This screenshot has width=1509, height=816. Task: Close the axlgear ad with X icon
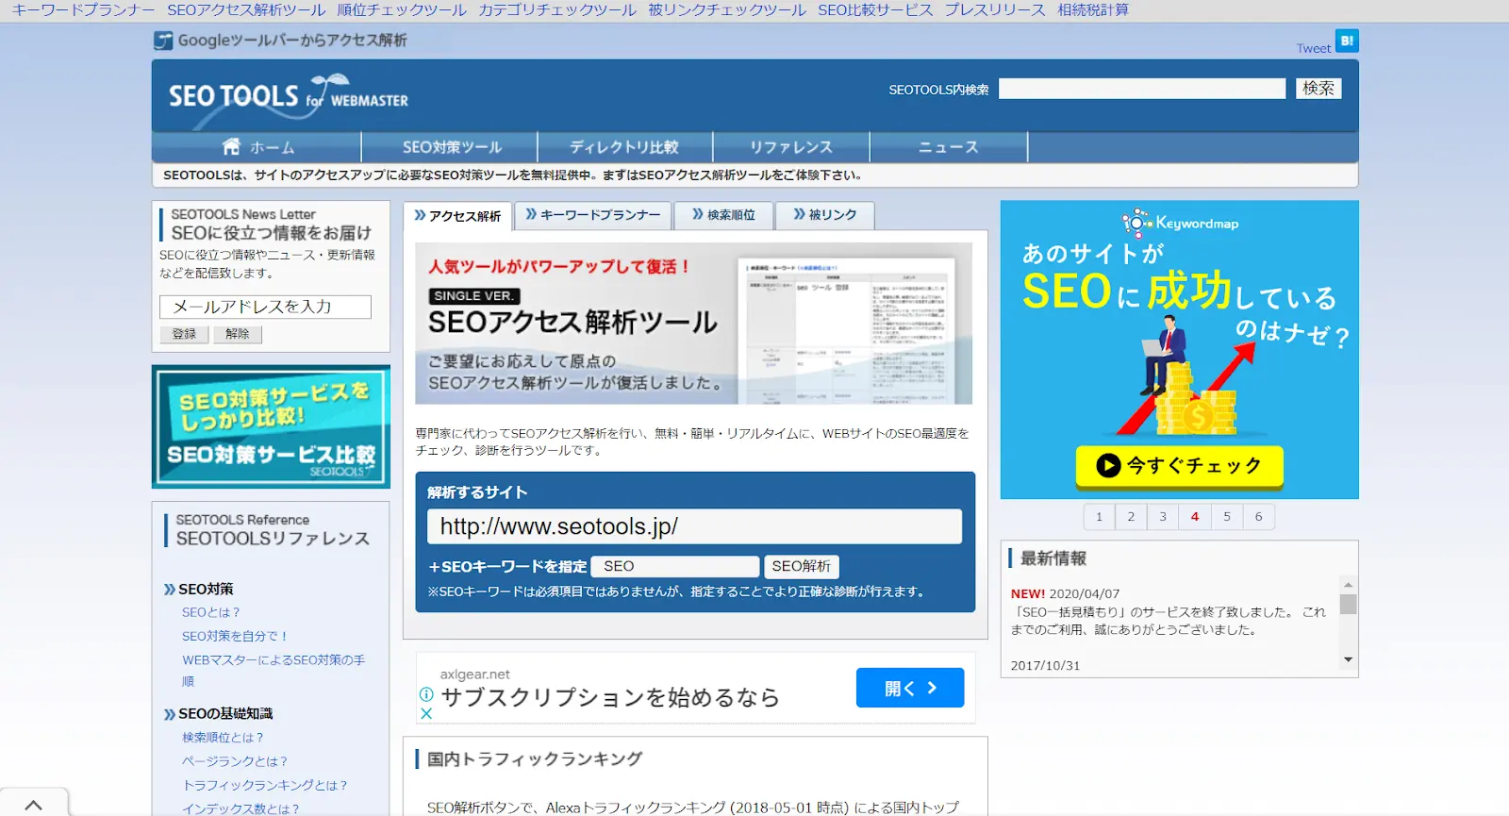pyautogui.click(x=426, y=714)
